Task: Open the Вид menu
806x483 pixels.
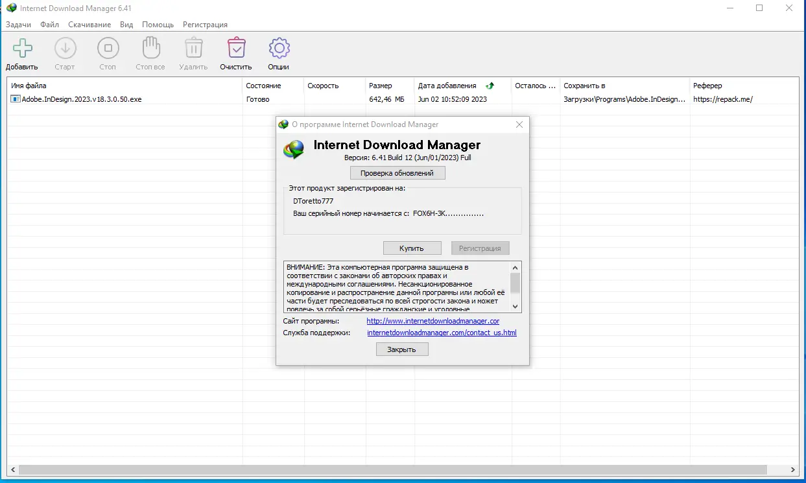Action: pos(126,25)
